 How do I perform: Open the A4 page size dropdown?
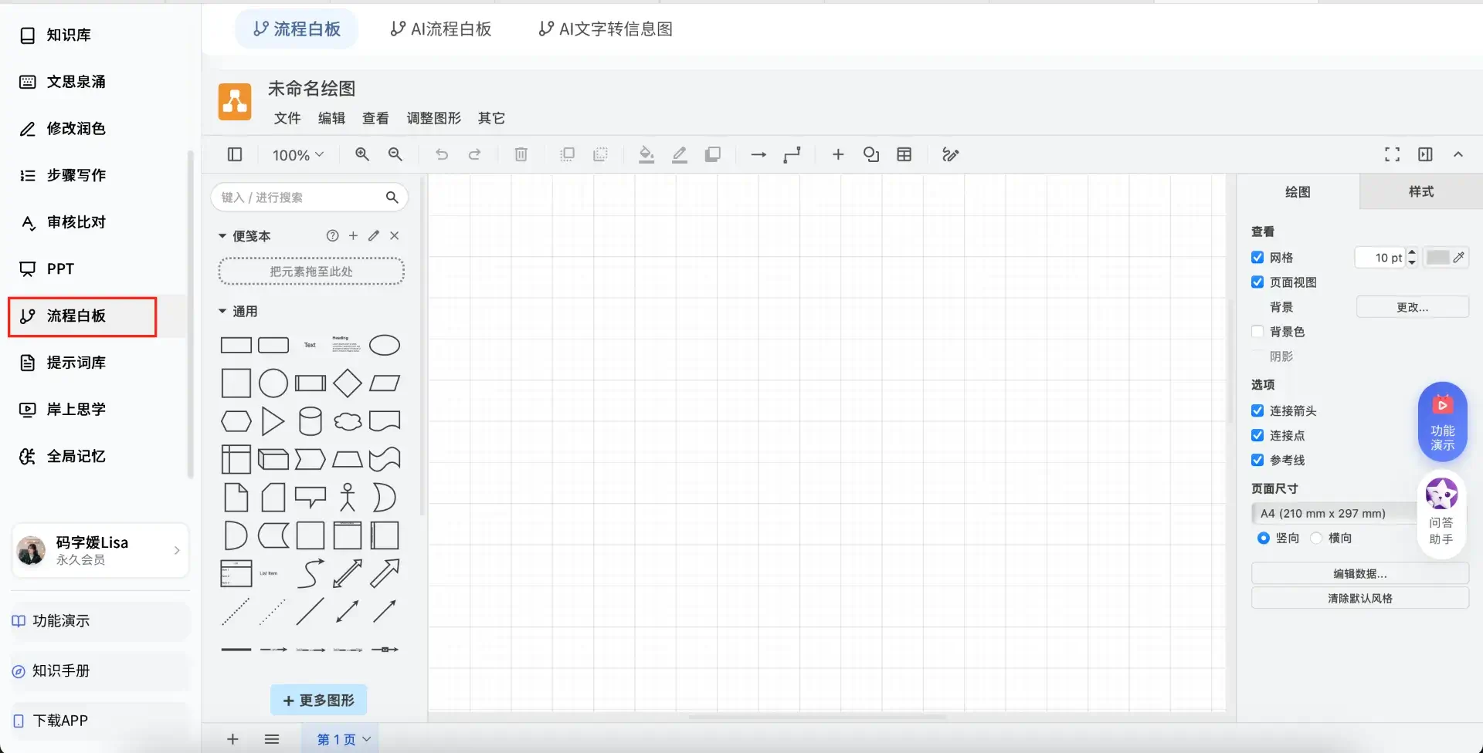1332,514
